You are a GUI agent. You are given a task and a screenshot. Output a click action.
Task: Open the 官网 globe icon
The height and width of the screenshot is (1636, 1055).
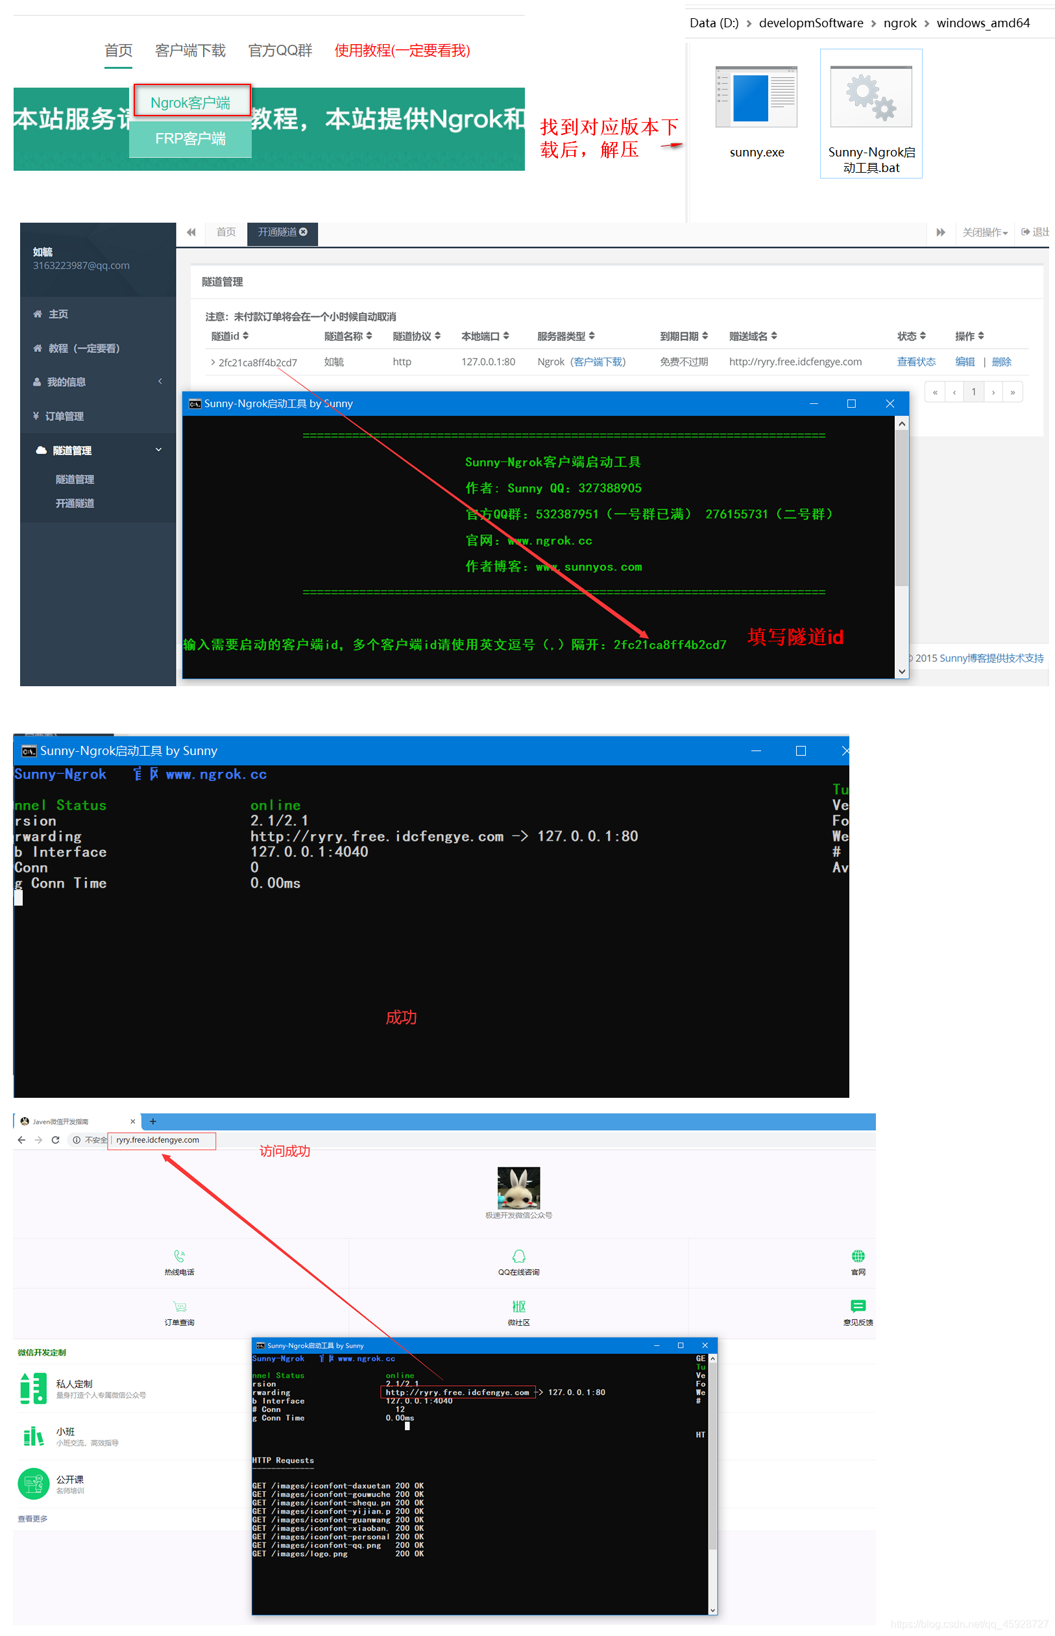(x=858, y=1256)
